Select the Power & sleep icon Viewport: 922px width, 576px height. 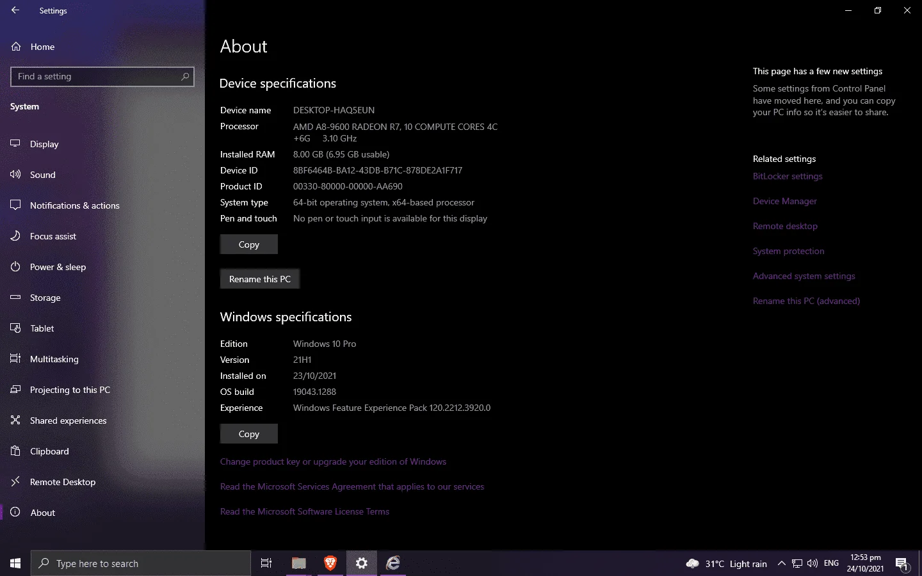[x=15, y=267]
